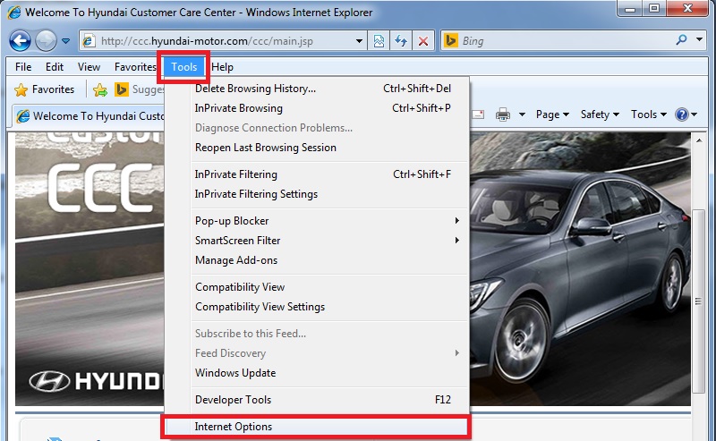Click the Internet Explorer title bar icon

click(14, 12)
